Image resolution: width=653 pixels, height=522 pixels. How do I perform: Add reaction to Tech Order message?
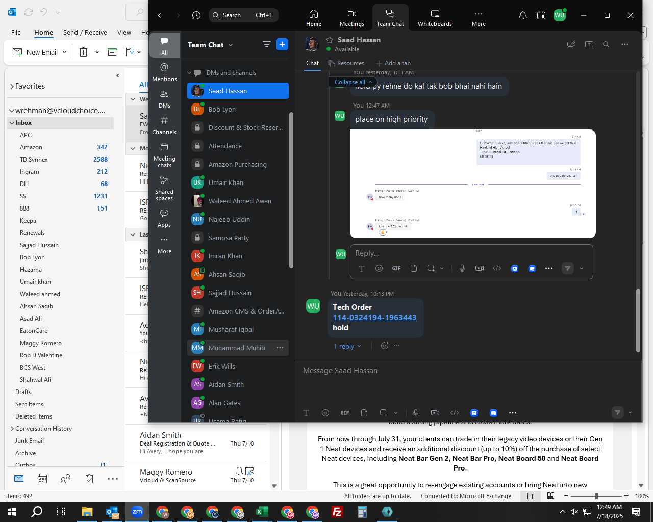point(385,346)
